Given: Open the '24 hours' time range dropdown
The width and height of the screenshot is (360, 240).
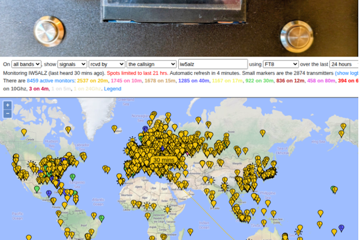Looking at the screenshot, I should point(344,64).
